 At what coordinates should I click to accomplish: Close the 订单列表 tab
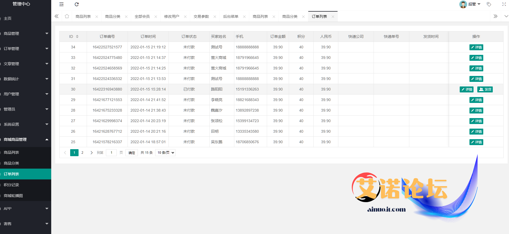333,17
